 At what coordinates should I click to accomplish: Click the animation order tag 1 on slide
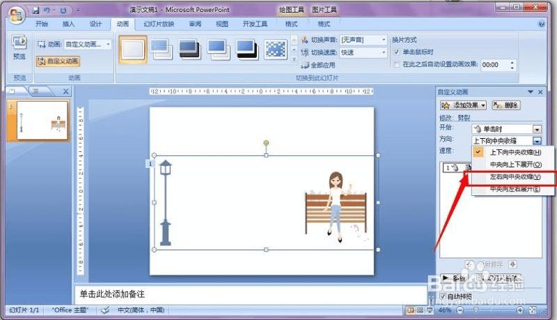(150, 164)
